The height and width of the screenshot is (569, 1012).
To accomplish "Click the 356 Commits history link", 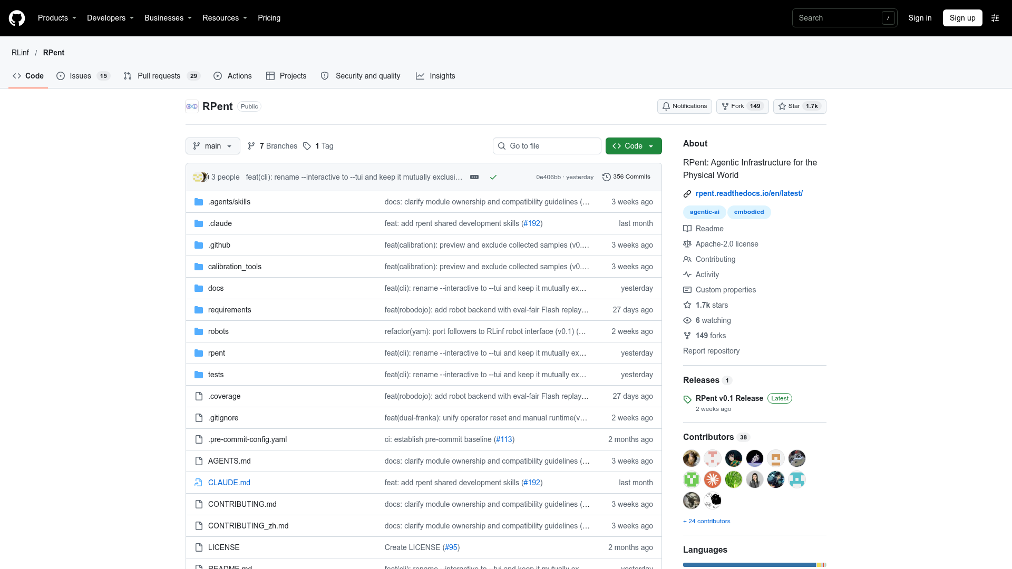I will (626, 177).
